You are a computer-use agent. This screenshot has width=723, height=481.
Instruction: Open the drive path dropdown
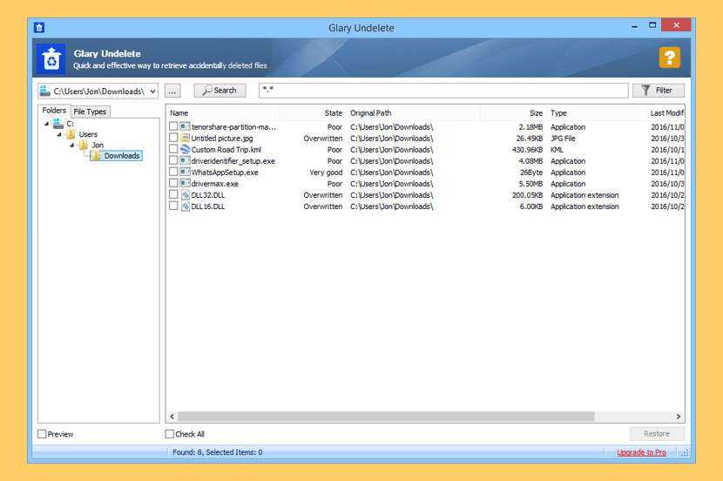pos(153,91)
